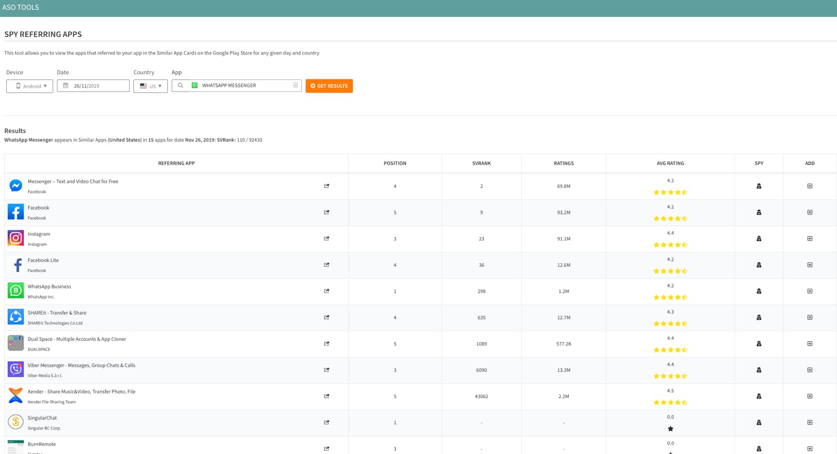Click the 43062 SVRank cell
837x454 pixels.
pos(481,397)
